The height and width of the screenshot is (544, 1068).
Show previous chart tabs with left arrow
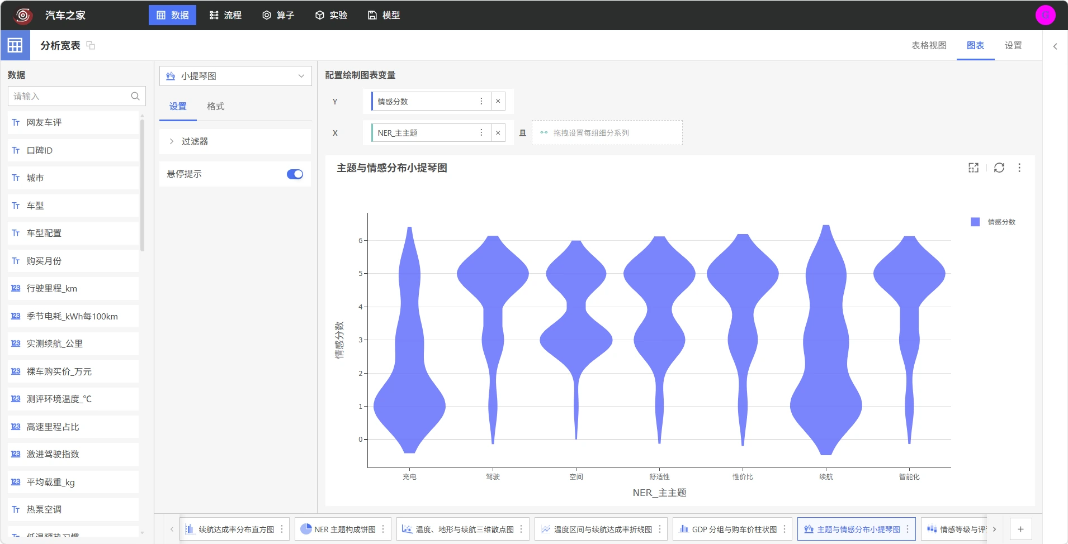(x=172, y=529)
